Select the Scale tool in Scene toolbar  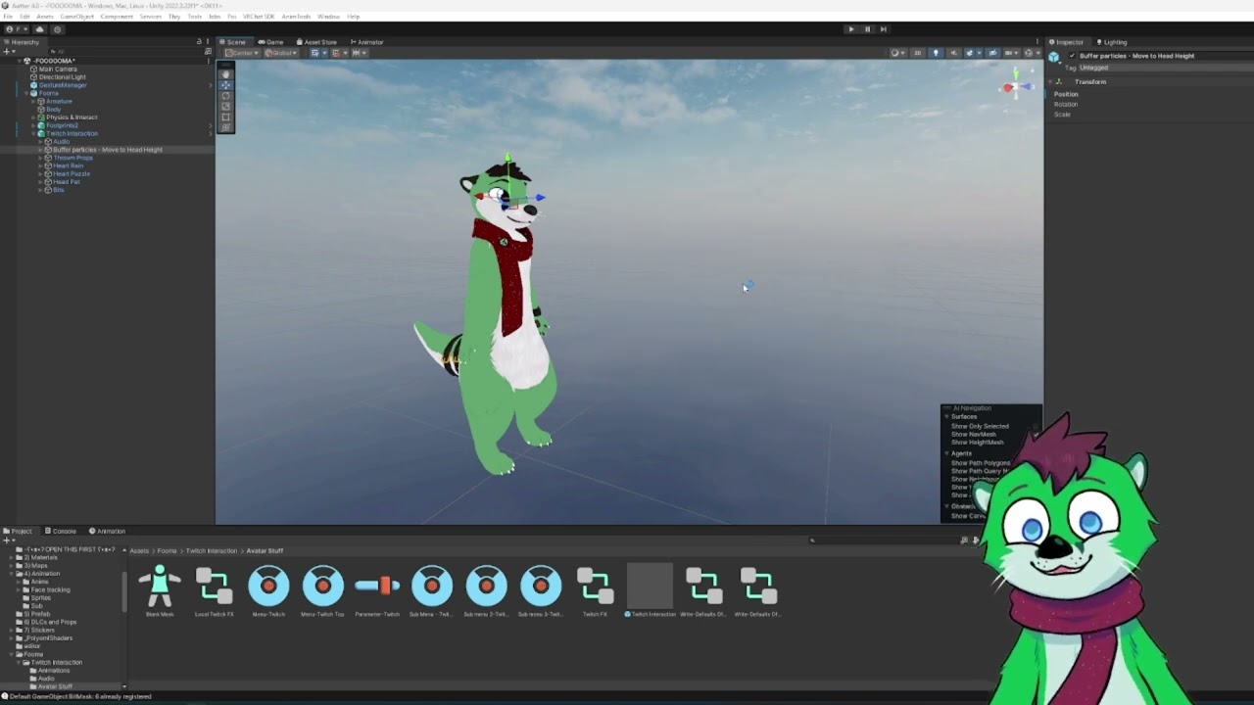click(225, 107)
